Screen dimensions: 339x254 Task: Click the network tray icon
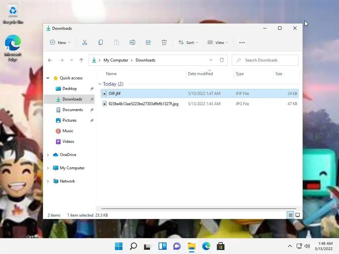point(299,246)
